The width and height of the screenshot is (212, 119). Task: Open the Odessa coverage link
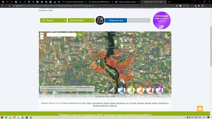113,103
